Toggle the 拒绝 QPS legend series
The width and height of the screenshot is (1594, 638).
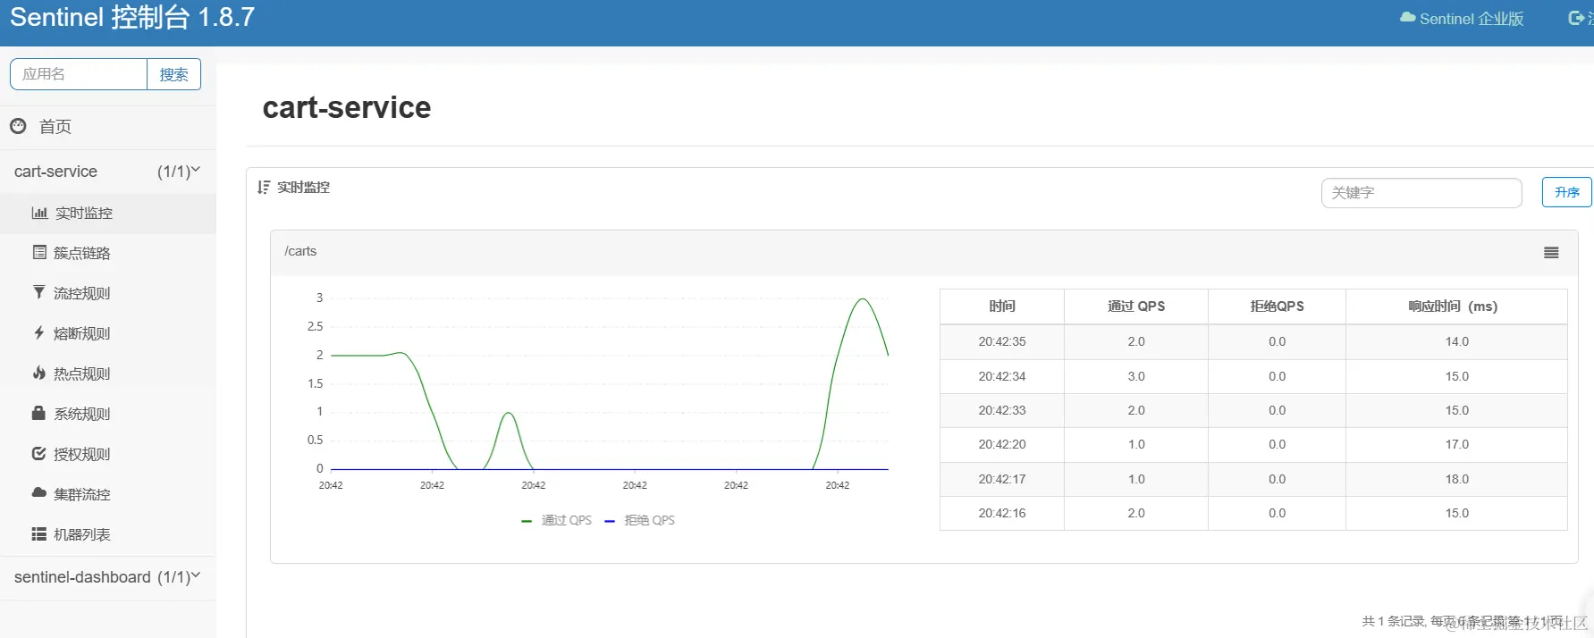pos(640,520)
